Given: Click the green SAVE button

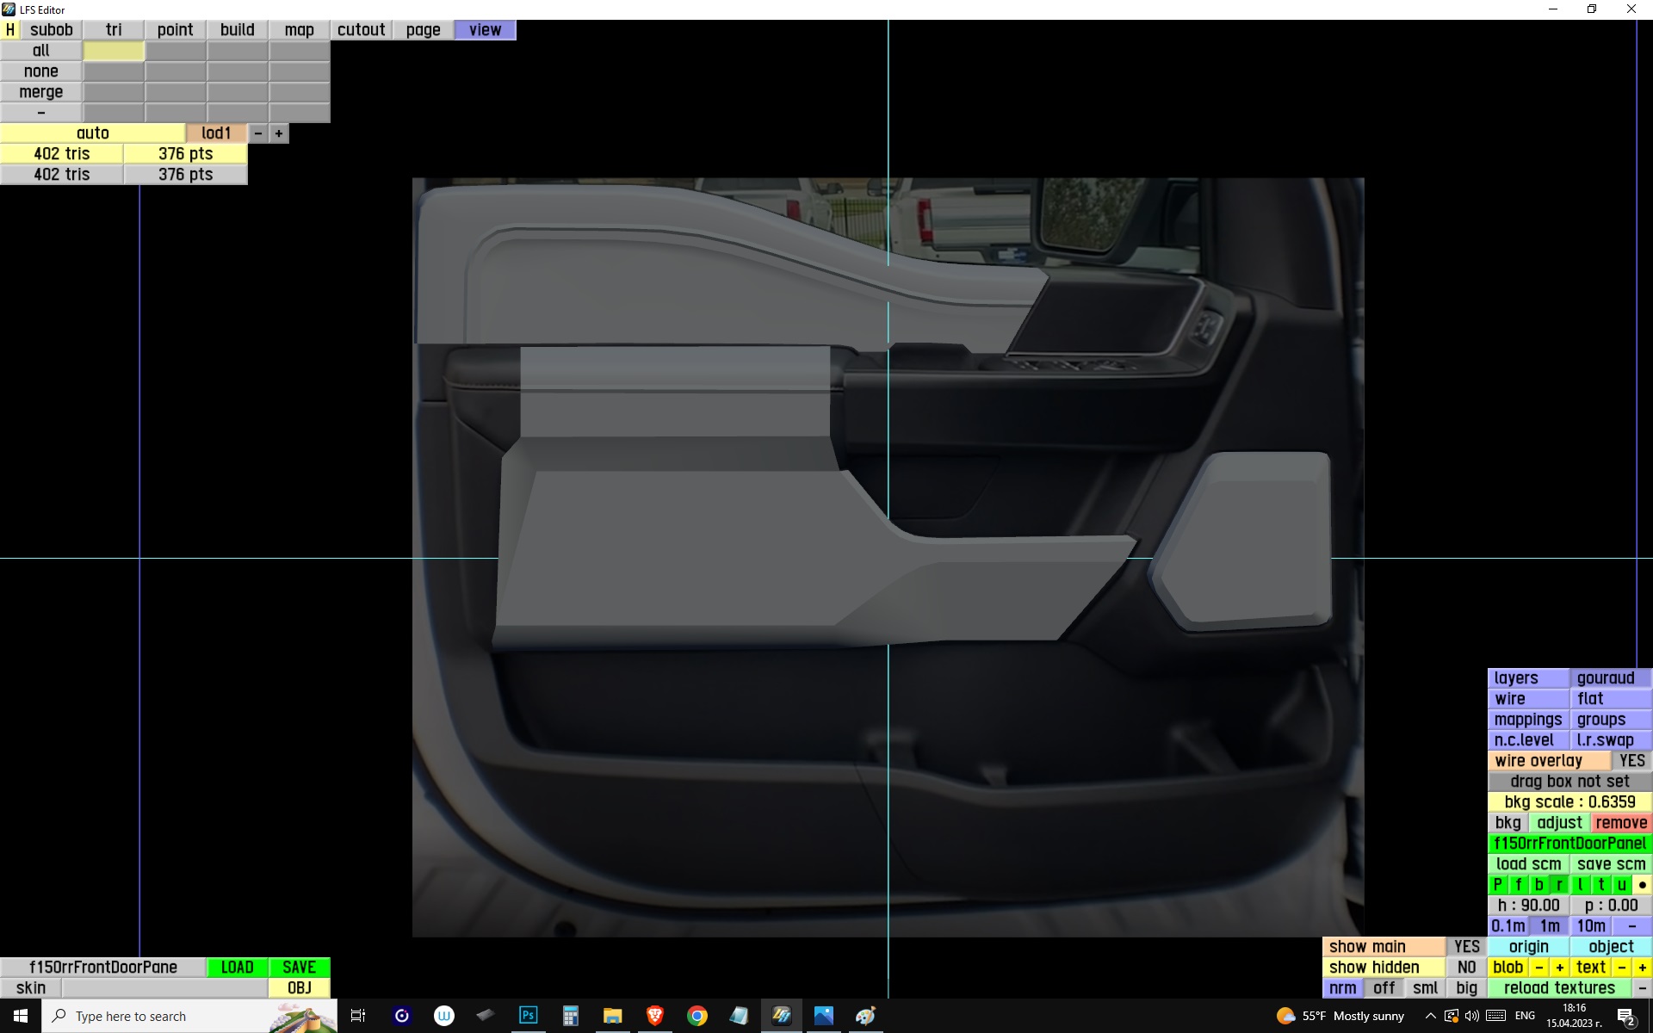Looking at the screenshot, I should (299, 968).
